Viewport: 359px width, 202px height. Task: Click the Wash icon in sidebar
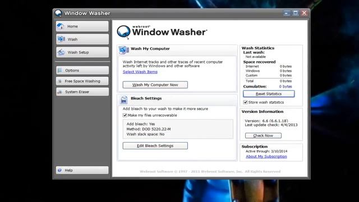coord(61,39)
